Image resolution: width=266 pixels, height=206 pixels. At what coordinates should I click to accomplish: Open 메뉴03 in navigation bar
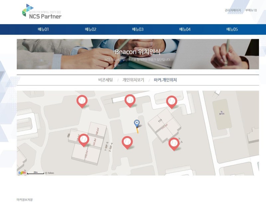(x=138, y=29)
